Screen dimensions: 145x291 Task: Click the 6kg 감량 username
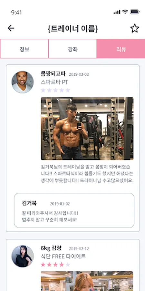(51, 248)
